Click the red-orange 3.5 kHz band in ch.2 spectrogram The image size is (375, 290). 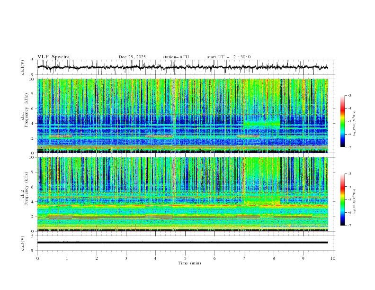pos(182,206)
